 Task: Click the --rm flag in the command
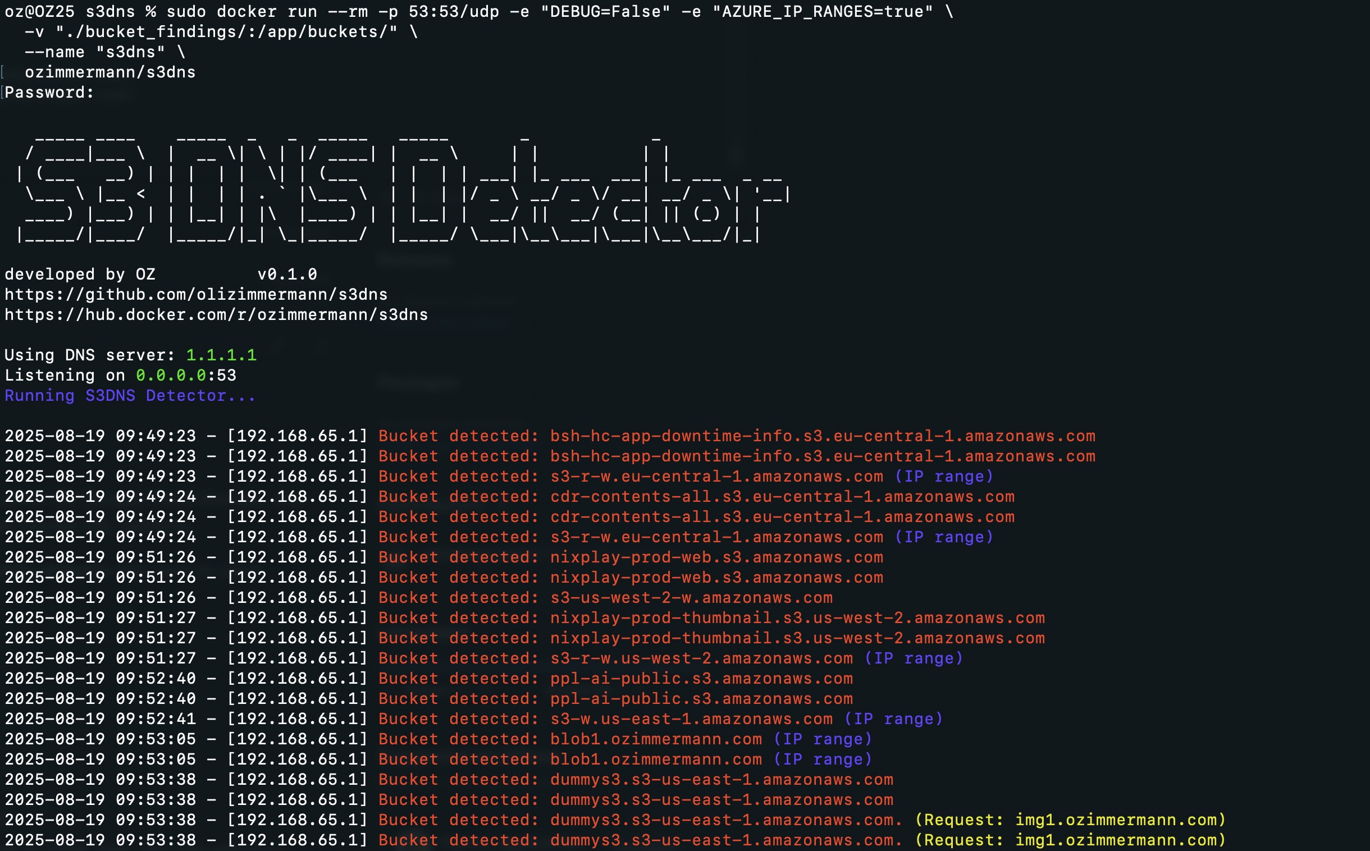[348, 11]
